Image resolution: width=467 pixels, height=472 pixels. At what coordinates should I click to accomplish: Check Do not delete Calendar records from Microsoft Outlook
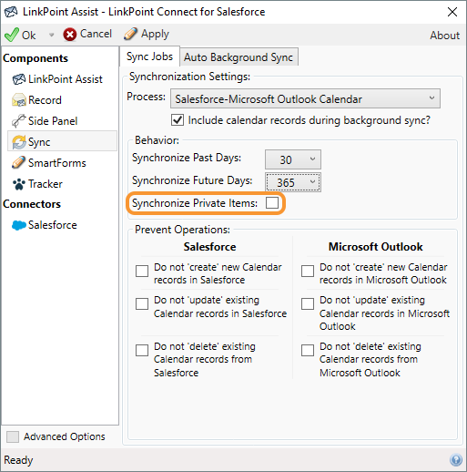point(308,350)
